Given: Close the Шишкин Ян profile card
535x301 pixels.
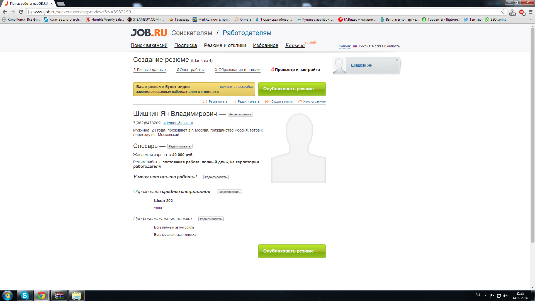Looking at the screenshot, I should 397,60.
